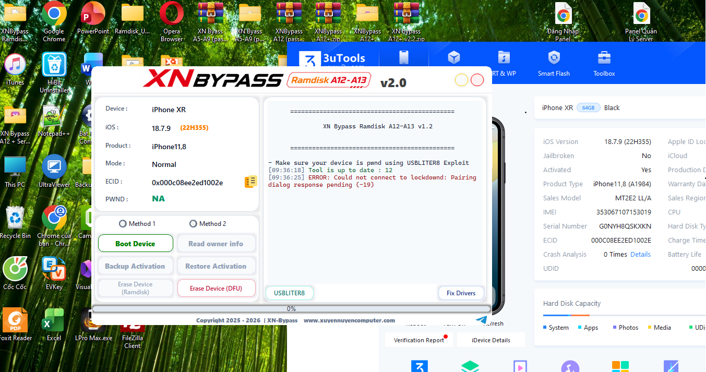Open Cốc Cốc browser icon
Screen dimensions: 706x372
click(x=15, y=273)
